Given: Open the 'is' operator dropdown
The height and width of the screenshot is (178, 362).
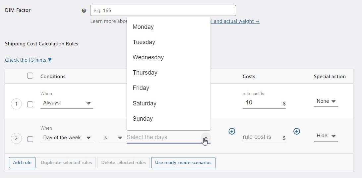Looking at the screenshot, I should (112, 138).
